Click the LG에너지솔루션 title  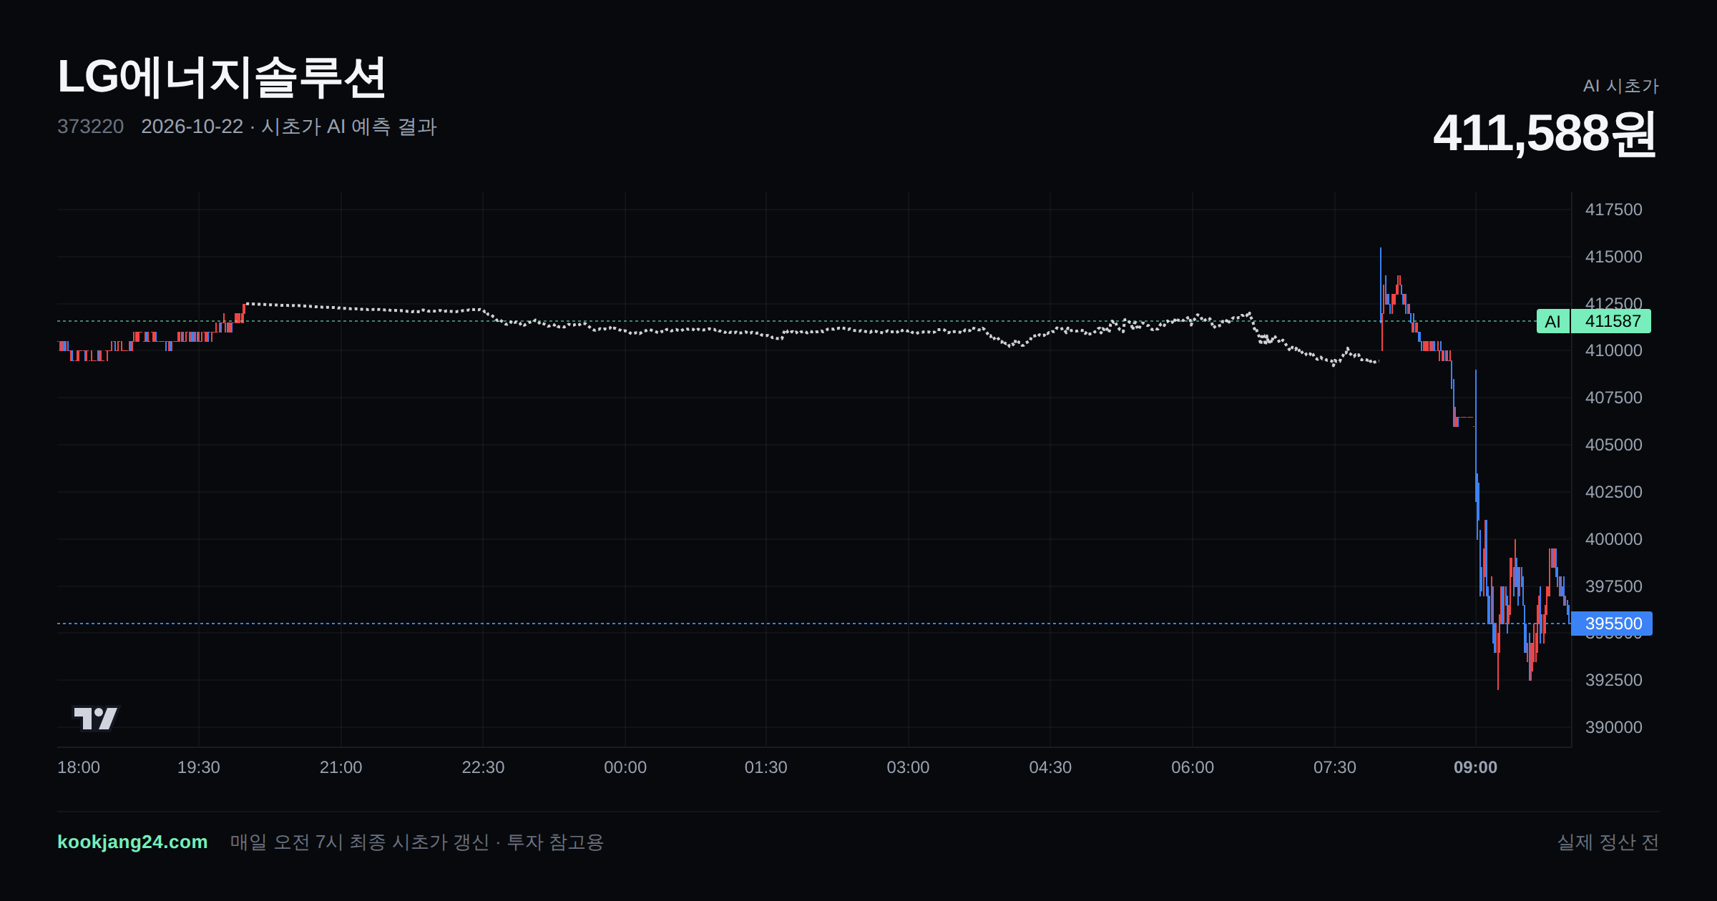222,77
